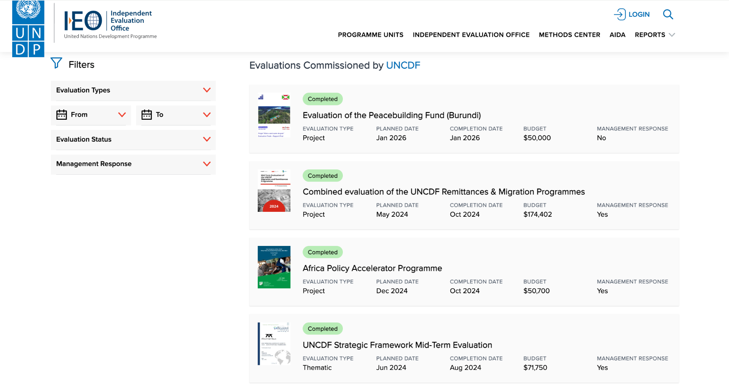Open the Remittances & Migration report thumbnail
This screenshot has height=385, width=729.
pyautogui.click(x=274, y=191)
